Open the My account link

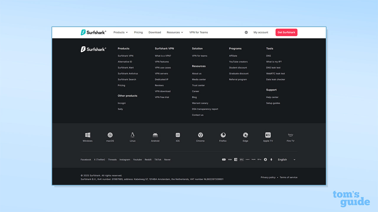(x=261, y=32)
